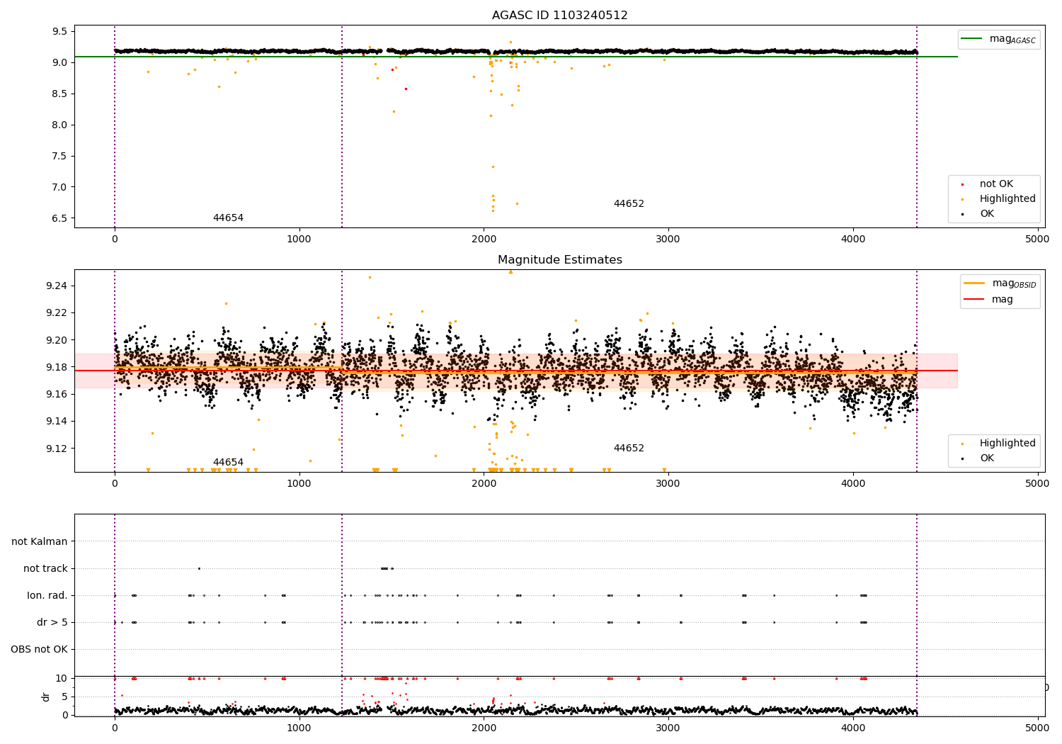Viewport: 1062px width, 744px height.
Task: Click the '44654' label in Magnitude Estimates plot
Action: 228,463
